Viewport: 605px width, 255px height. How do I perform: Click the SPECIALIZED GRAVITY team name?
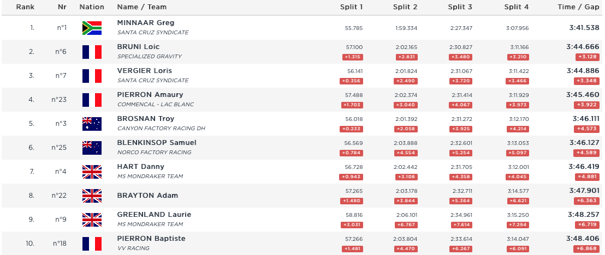pyautogui.click(x=150, y=57)
